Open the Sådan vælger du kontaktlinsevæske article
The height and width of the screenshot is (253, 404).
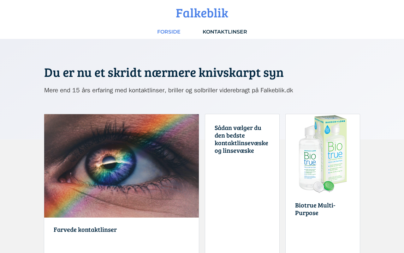pos(241,139)
